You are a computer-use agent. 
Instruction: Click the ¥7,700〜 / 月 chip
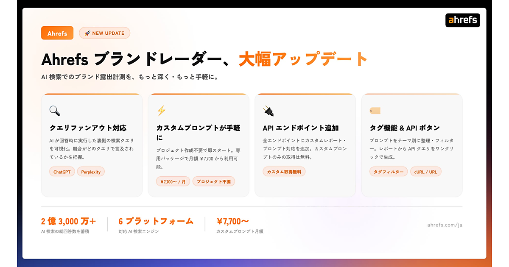[173, 181]
